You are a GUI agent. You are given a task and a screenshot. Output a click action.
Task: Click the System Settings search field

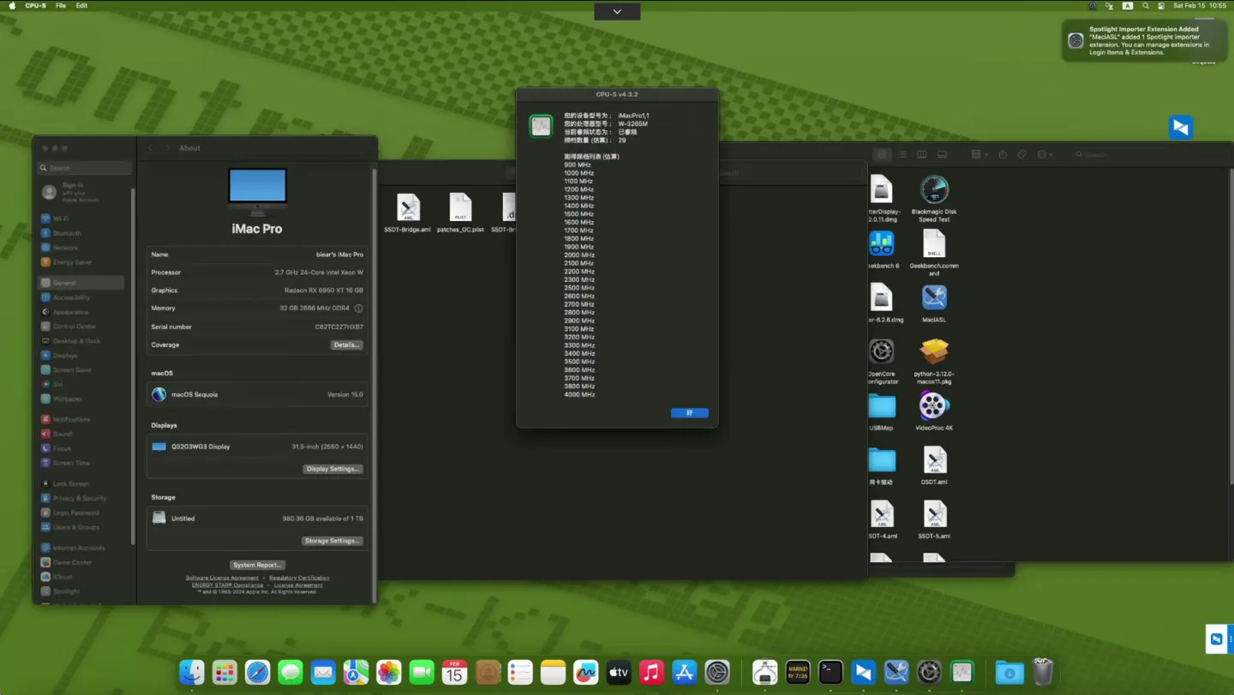point(86,168)
